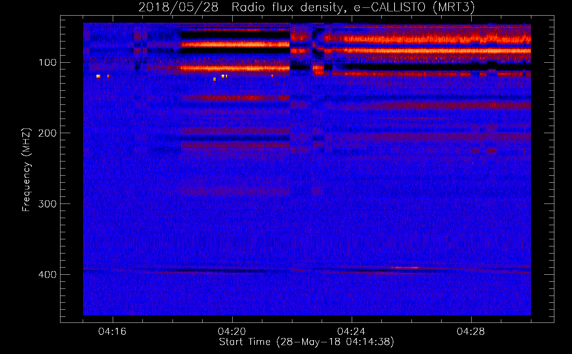The height and width of the screenshot is (354, 572).
Task: Click the 04:20 time tick label
Action: 232,332
